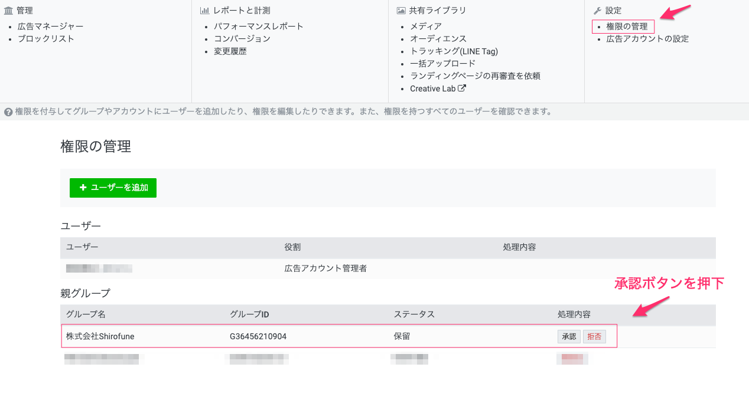Click the グループID column header

click(x=250, y=314)
